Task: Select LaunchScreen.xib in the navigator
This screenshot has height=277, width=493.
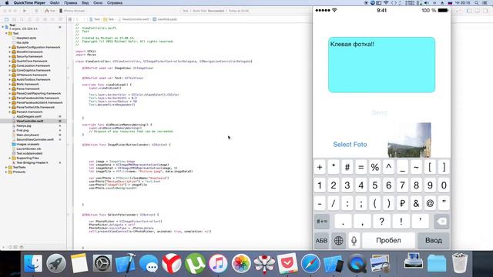Action: tap(29, 149)
